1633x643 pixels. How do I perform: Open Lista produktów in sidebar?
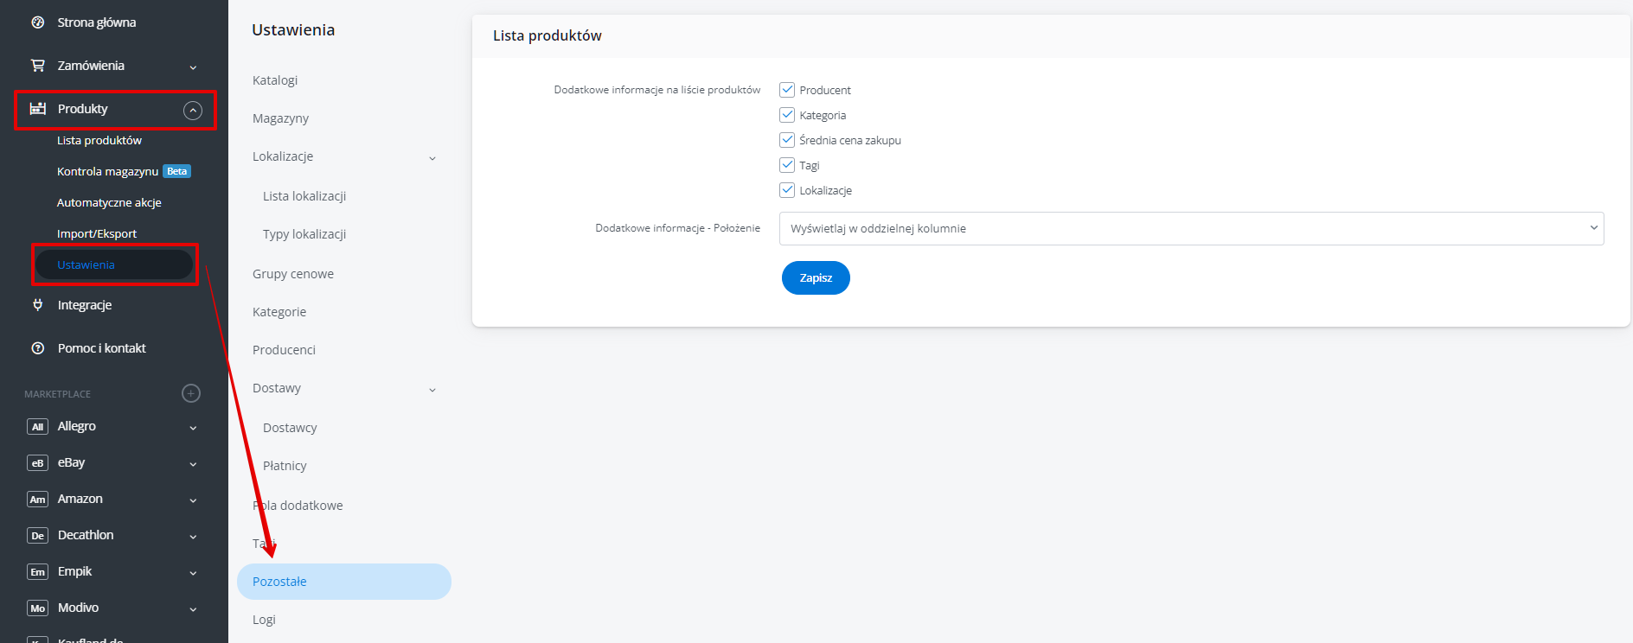click(99, 140)
